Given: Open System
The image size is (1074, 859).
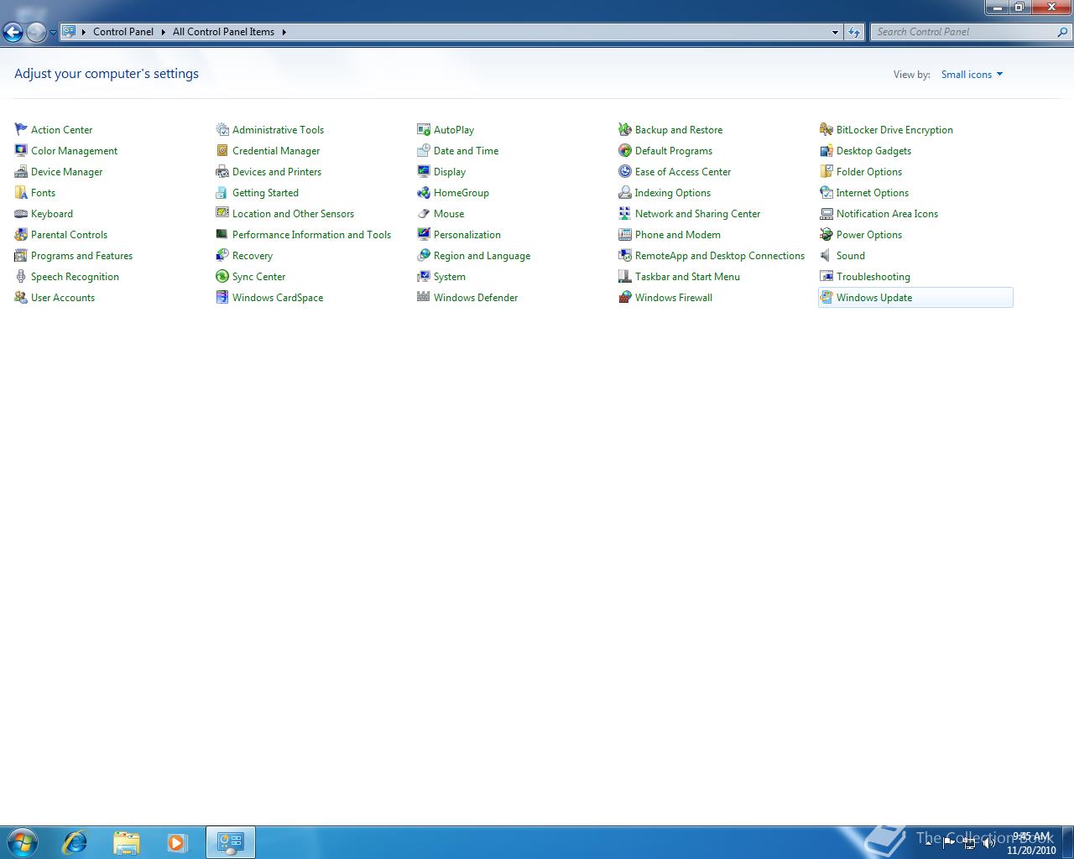Looking at the screenshot, I should pos(450,277).
